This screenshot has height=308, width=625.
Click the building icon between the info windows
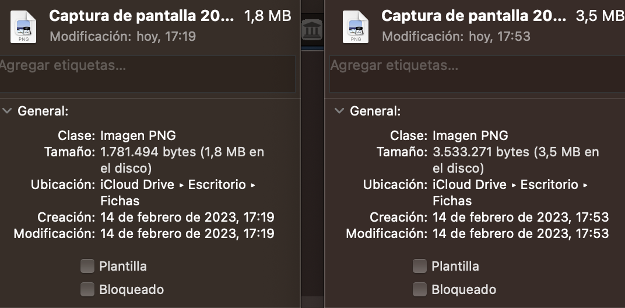pos(312,30)
